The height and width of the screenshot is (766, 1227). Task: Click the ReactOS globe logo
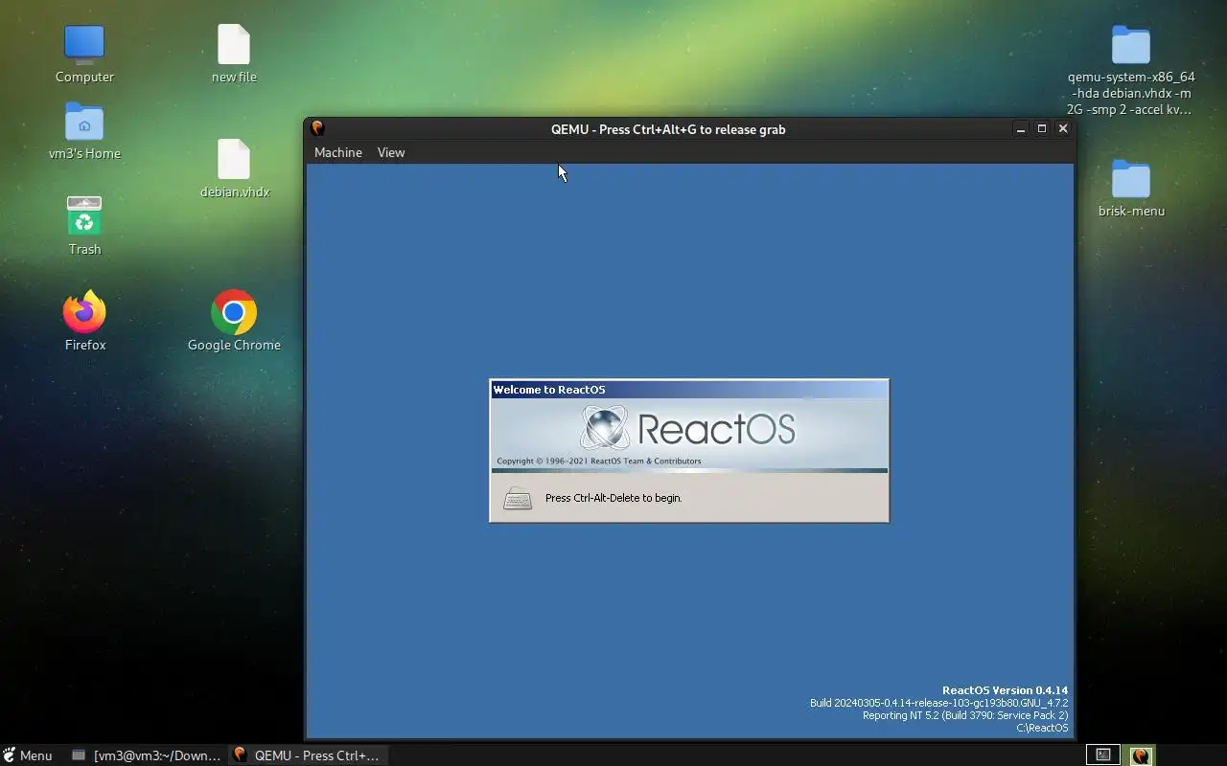606,427
